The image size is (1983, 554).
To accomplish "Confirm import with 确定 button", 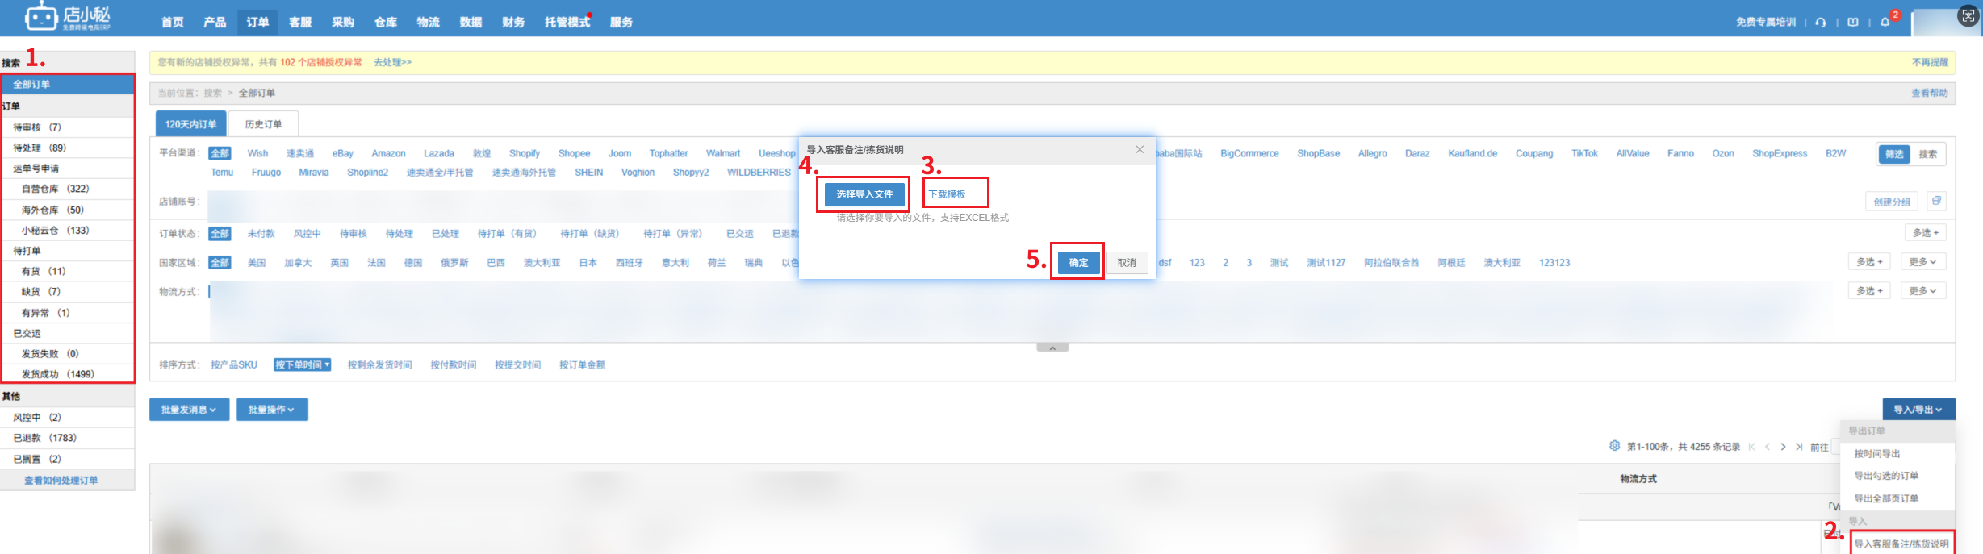I will pos(1078,263).
